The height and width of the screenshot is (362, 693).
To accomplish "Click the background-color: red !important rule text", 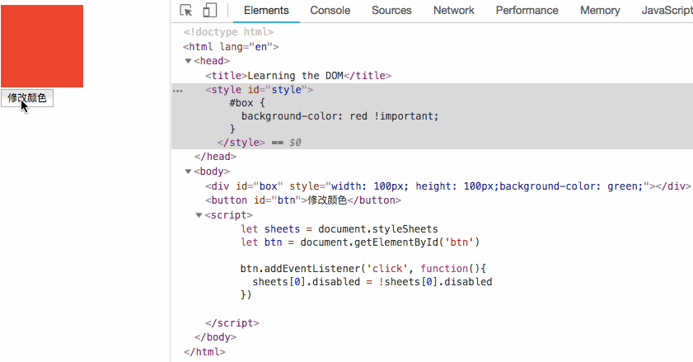I will tap(340, 116).
